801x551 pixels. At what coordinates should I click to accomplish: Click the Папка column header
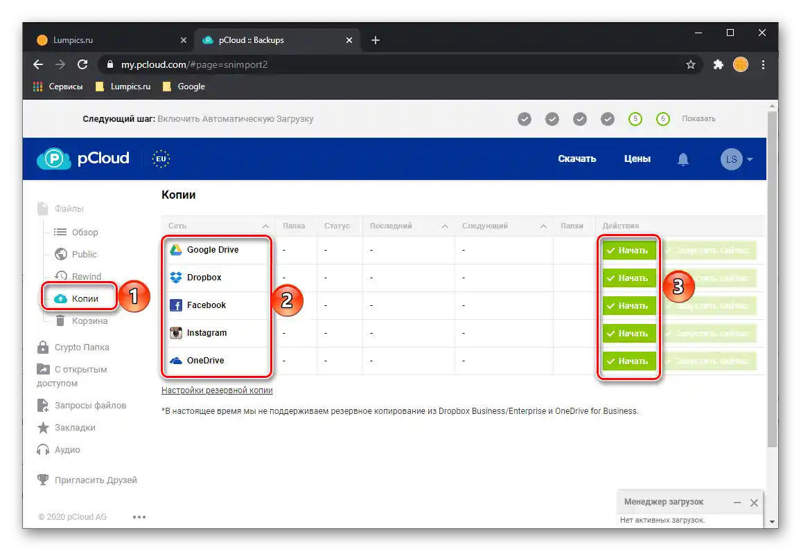(294, 226)
